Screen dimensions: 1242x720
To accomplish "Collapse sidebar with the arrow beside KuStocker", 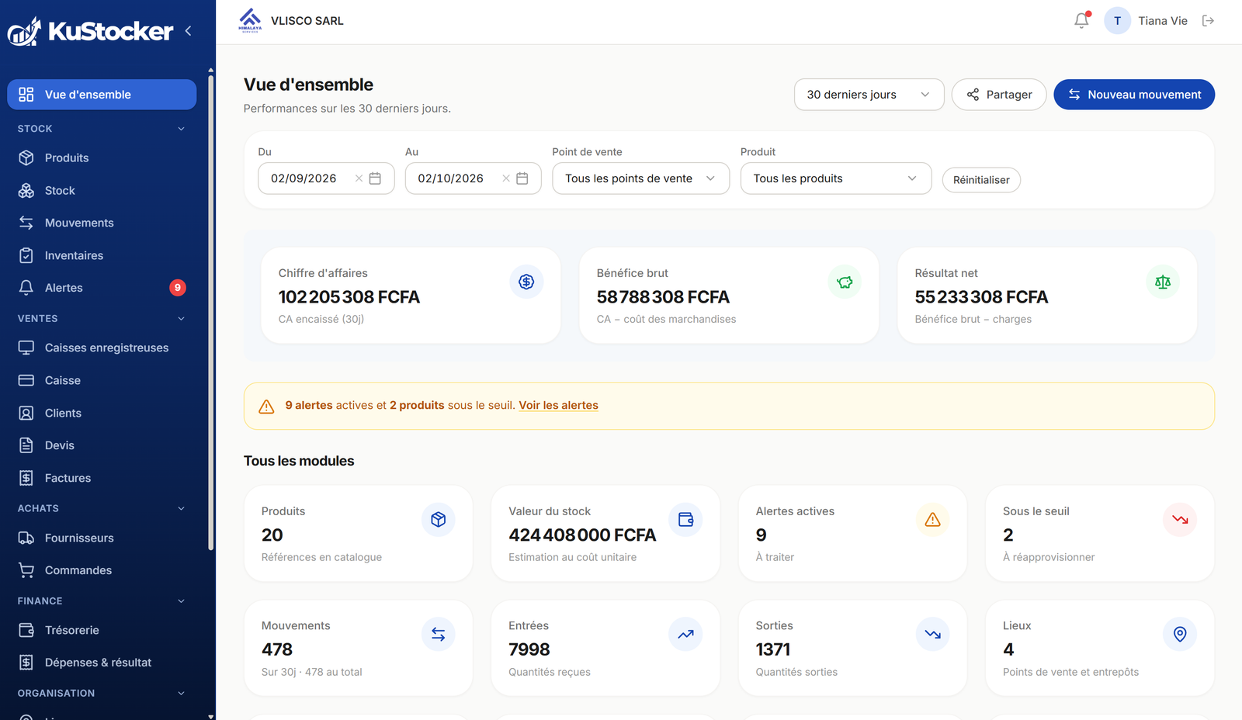I will point(188,31).
